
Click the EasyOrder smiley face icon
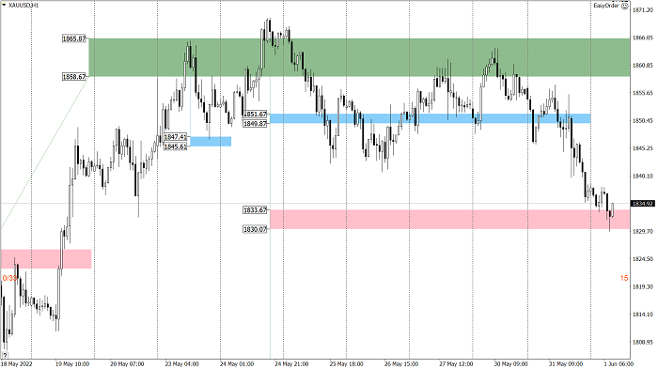click(625, 6)
